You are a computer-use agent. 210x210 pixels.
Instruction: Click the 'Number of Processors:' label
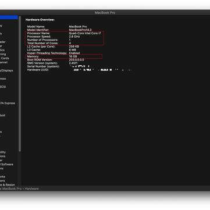(x=42, y=40)
